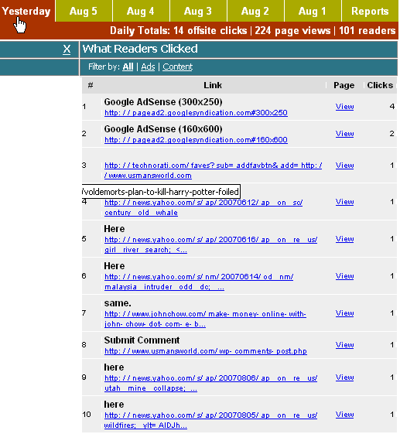Open the googlesyndication 300x250 link
This screenshot has height=434, width=400.
point(196,113)
